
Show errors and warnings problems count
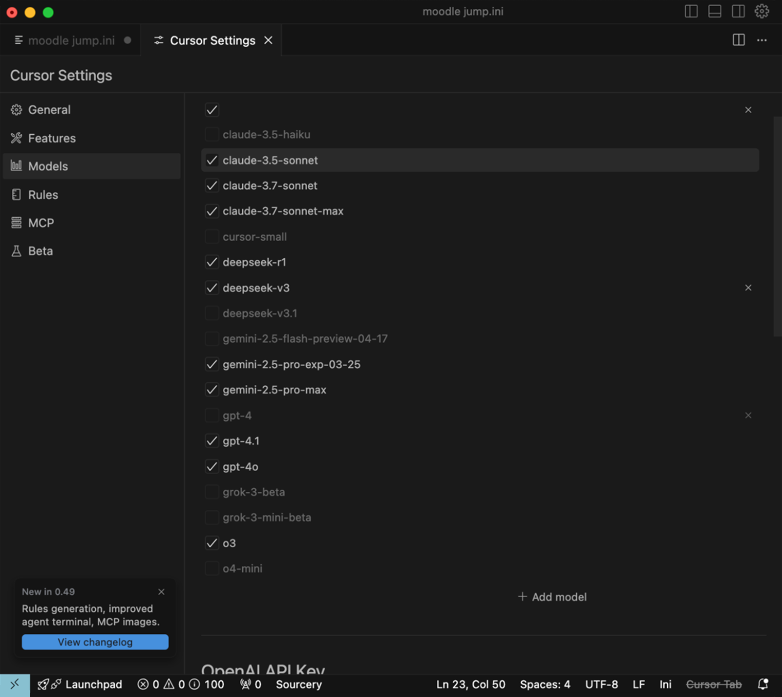point(161,685)
